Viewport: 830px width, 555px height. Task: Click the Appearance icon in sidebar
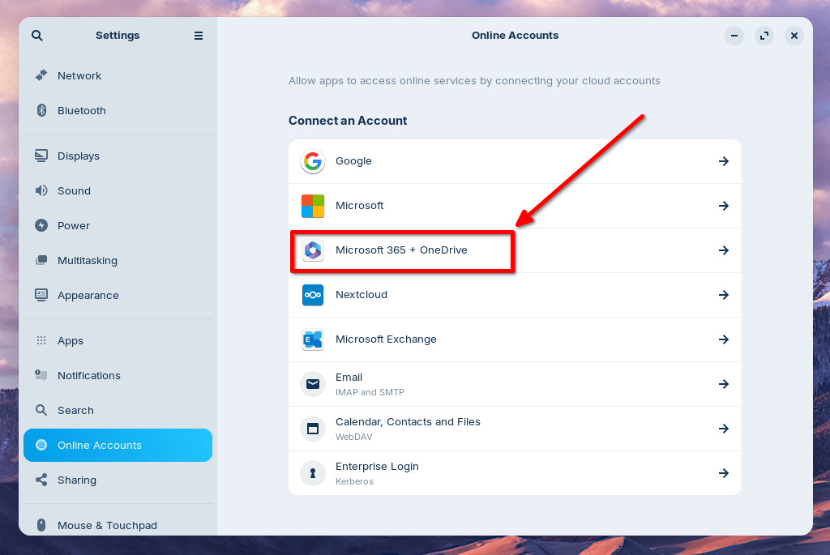[41, 295]
